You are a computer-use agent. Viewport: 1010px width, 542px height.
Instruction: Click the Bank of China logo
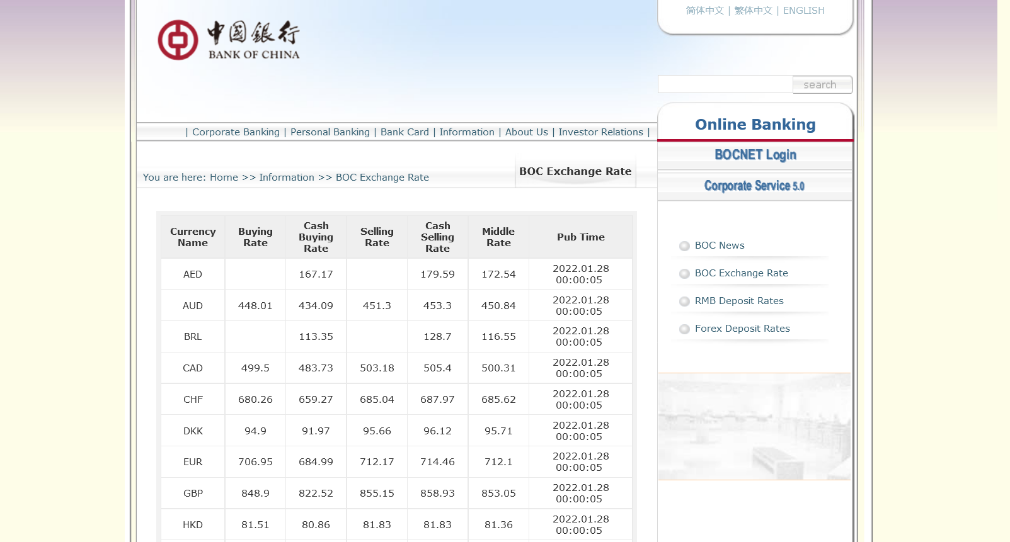[x=228, y=40]
